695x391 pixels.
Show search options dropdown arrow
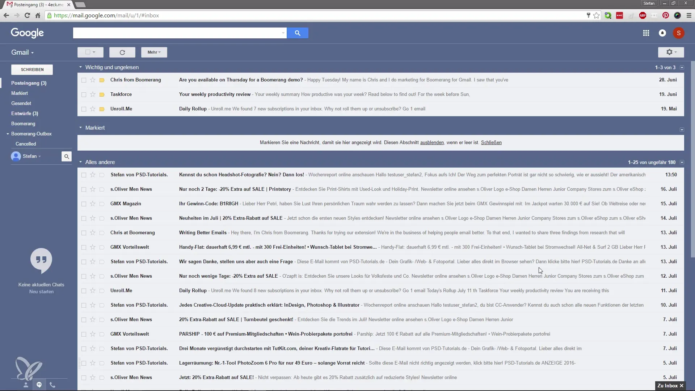click(x=283, y=33)
